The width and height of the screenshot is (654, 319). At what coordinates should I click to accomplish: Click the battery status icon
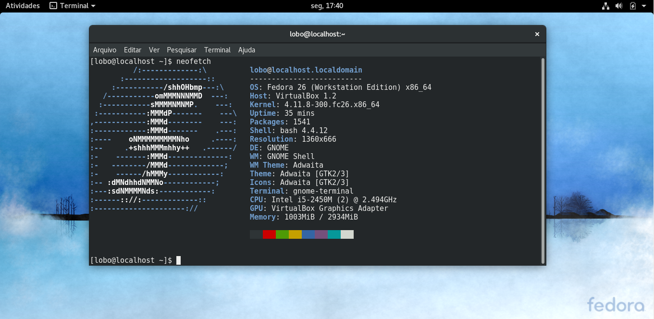tap(633, 6)
